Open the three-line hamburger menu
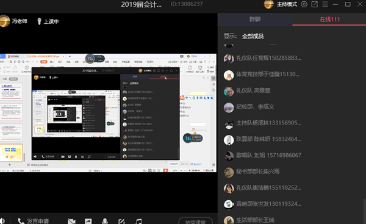The image size is (366, 224). click(325, 4)
